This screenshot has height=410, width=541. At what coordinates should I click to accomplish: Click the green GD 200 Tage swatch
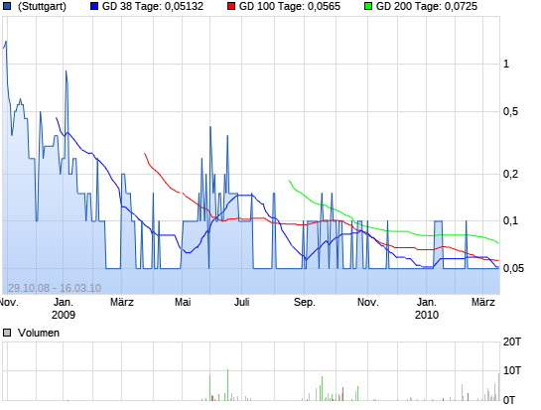[x=368, y=6]
